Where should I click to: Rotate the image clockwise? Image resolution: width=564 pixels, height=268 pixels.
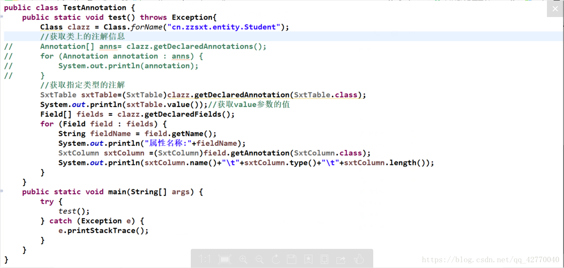click(275, 260)
